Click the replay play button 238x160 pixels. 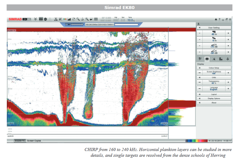(69, 24)
